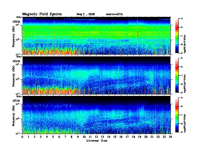Click the "-7" tick on the dH/dt color scale
The width and height of the screenshot is (203, 157).
[181, 36]
